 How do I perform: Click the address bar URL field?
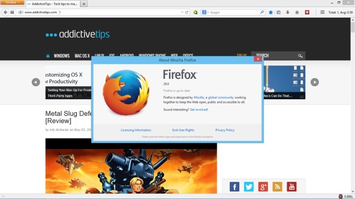[x=102, y=12]
